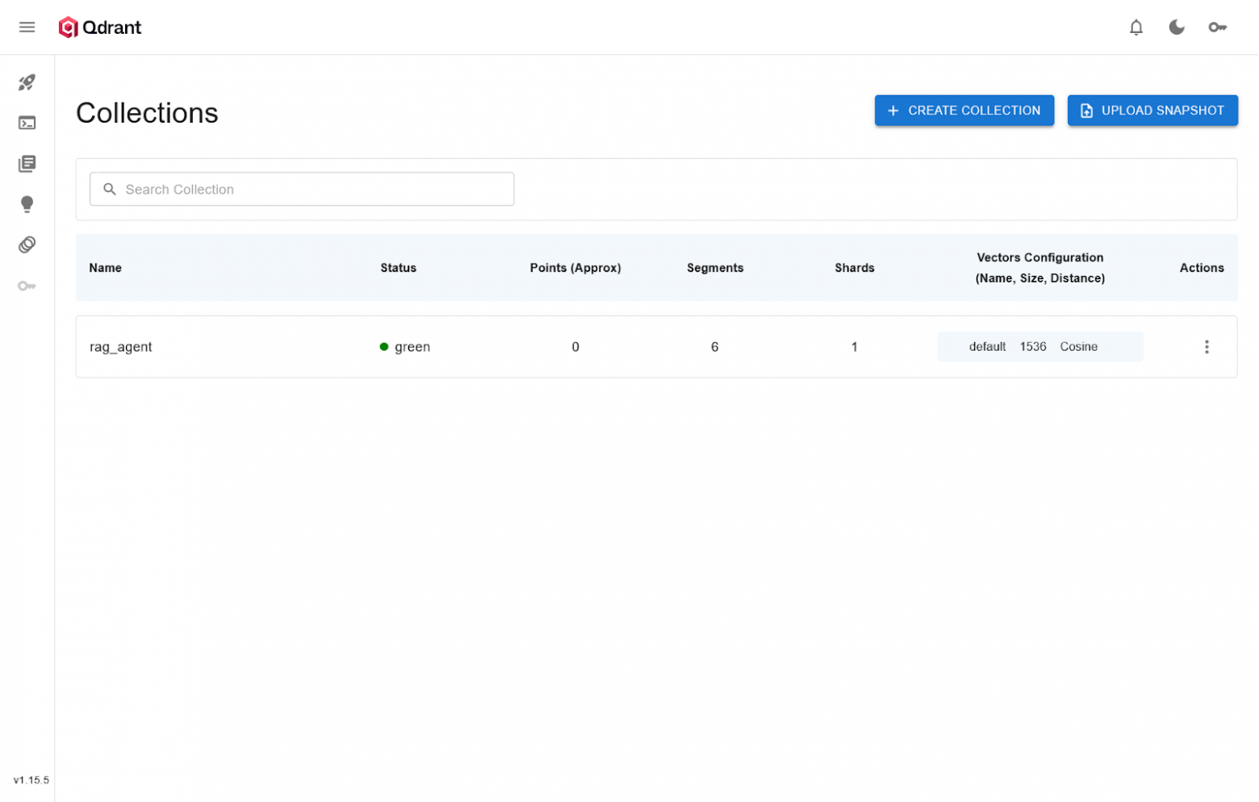The height and width of the screenshot is (802, 1259).
Task: Toggle dark mode with moon icon
Action: point(1176,27)
